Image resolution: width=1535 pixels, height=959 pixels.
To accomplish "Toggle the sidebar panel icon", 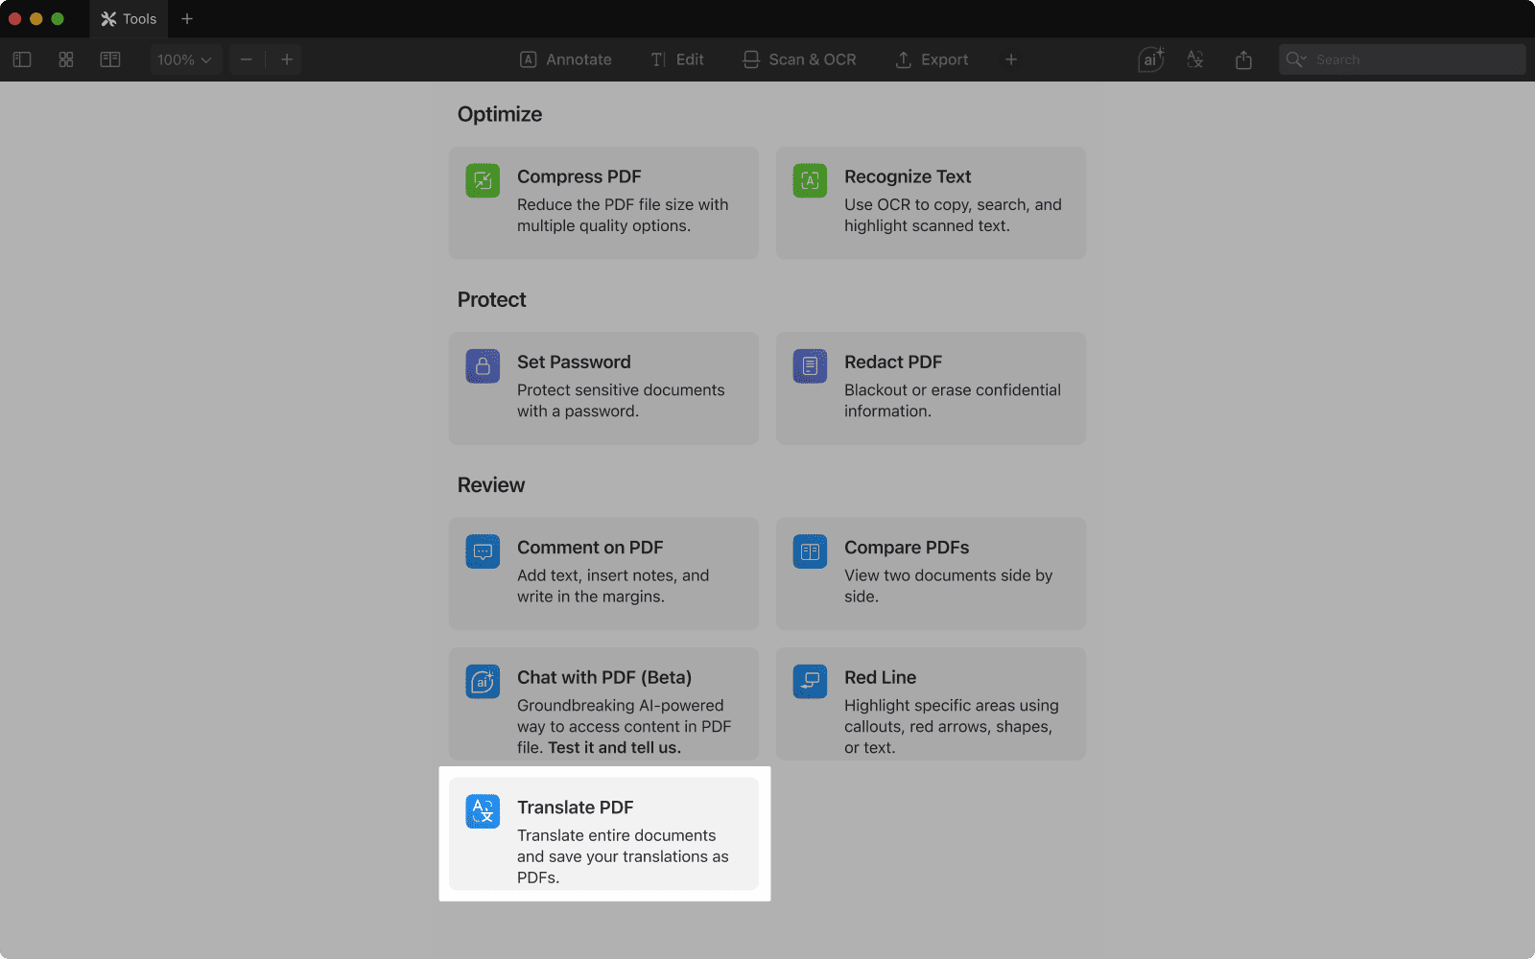I will 22,59.
